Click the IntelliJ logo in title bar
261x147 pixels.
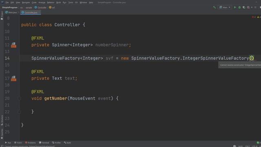tap(2, 2)
